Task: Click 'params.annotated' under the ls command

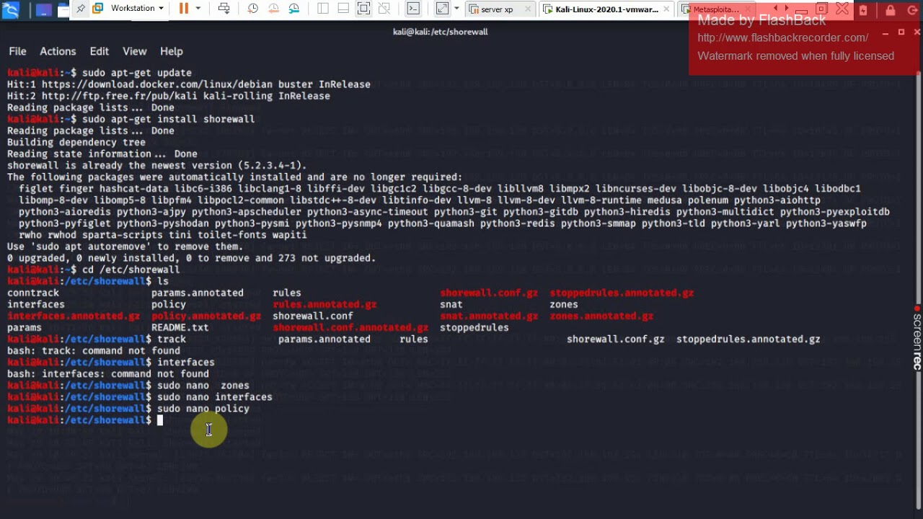Action: [198, 293]
